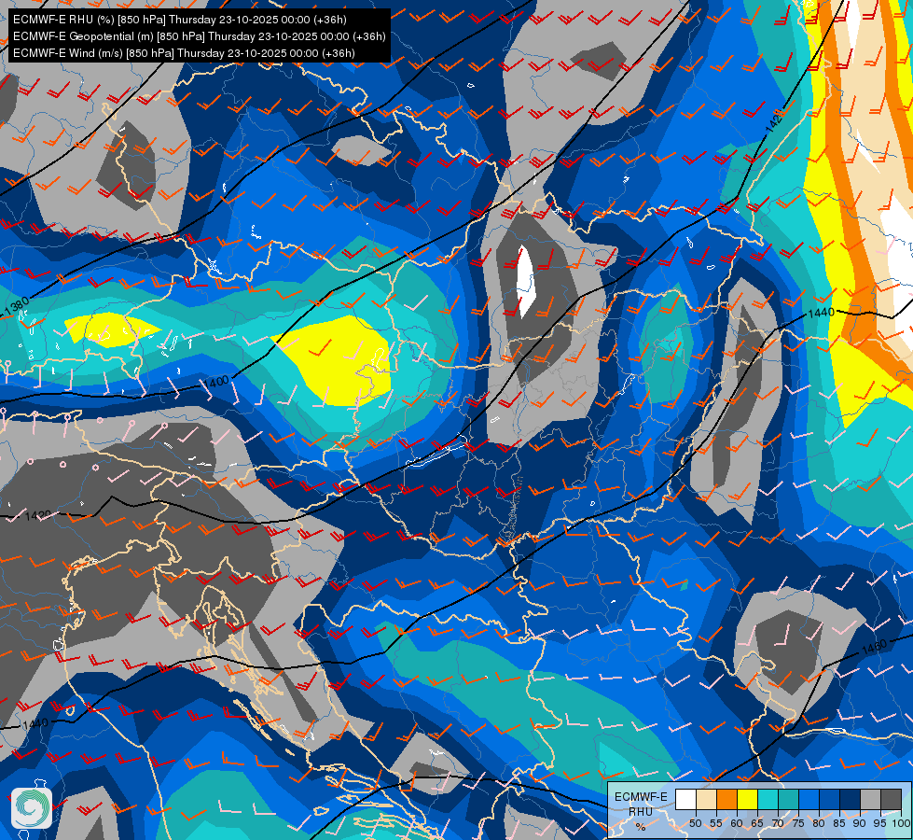Click the % unit label in legend
The image size is (913, 840).
(x=641, y=827)
